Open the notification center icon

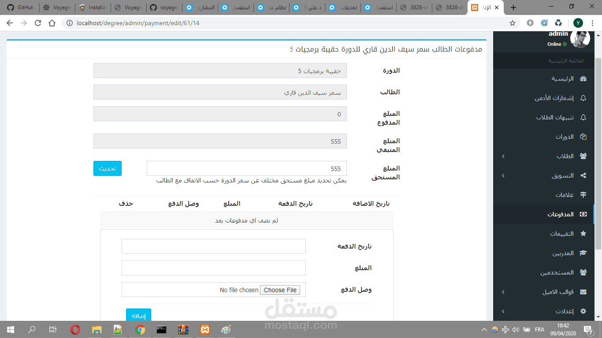click(x=588, y=329)
